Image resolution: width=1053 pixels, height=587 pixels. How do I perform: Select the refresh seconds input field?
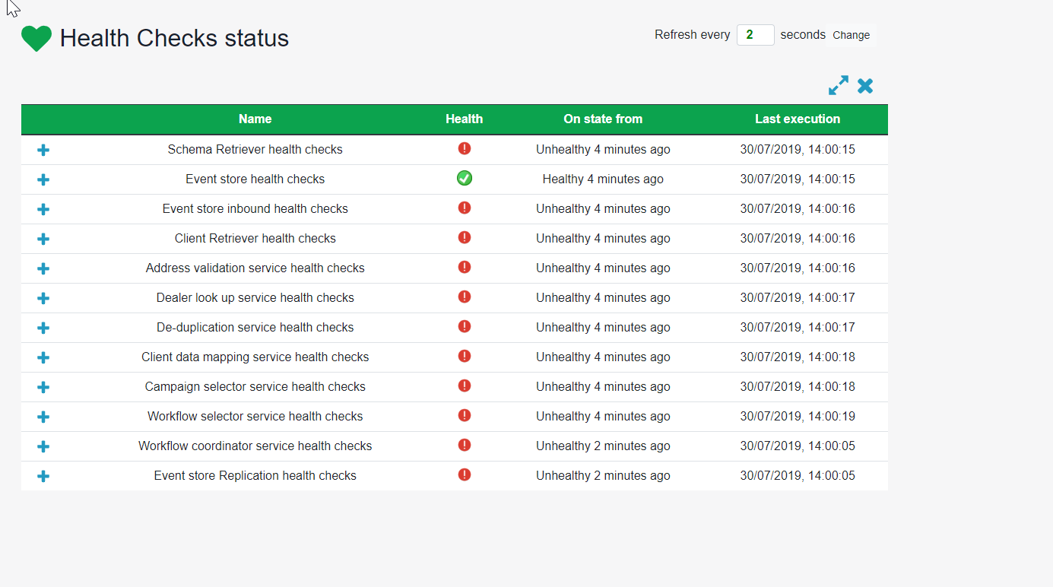pyautogui.click(x=755, y=35)
